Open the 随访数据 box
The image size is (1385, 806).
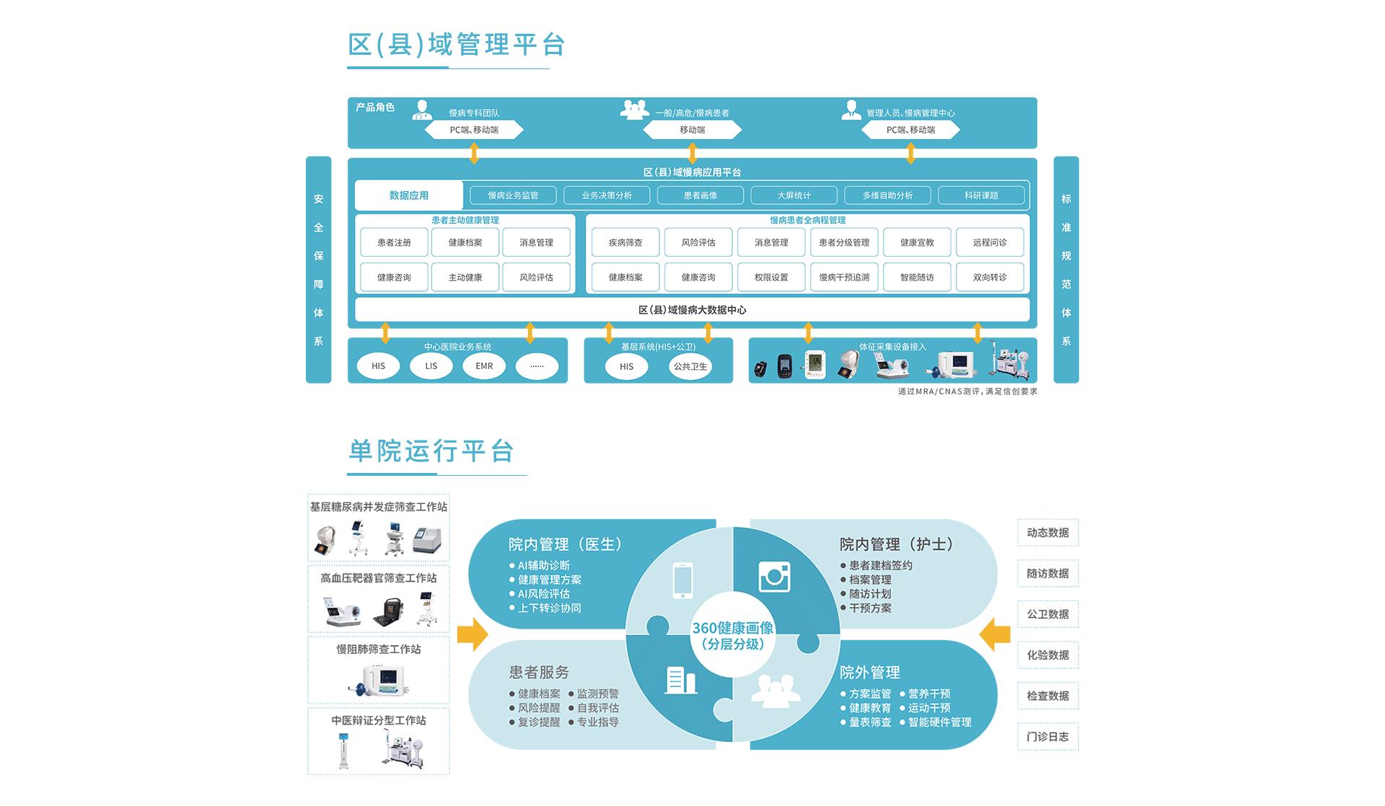coord(1048,574)
